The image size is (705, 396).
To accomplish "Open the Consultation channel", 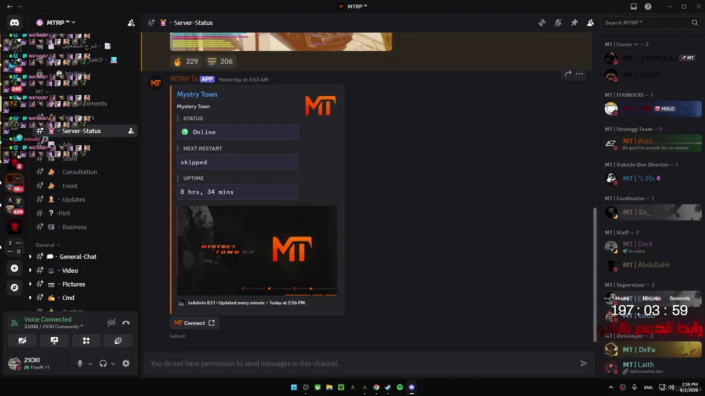I will click(79, 172).
